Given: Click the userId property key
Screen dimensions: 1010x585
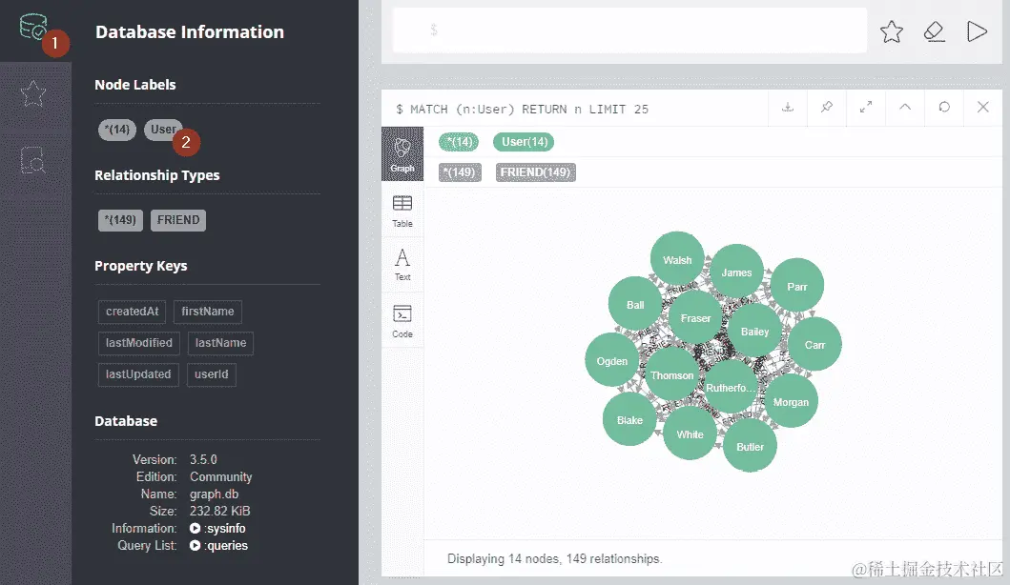Looking at the screenshot, I should (212, 374).
